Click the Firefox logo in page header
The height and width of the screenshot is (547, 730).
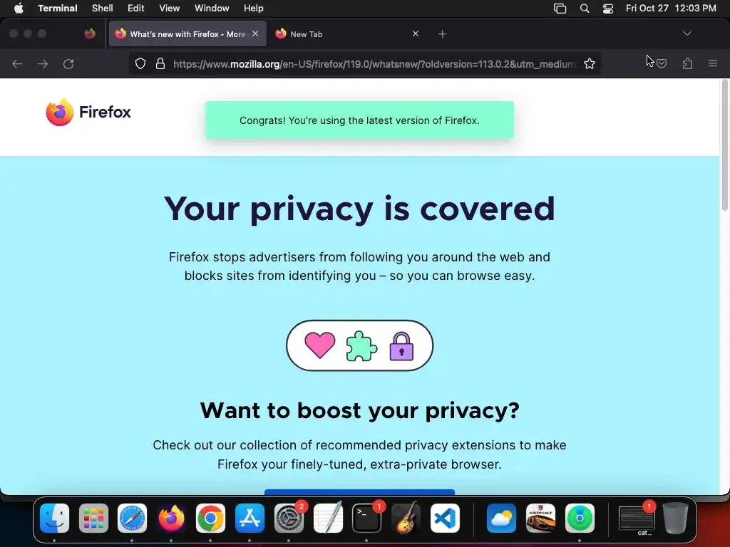pos(88,112)
